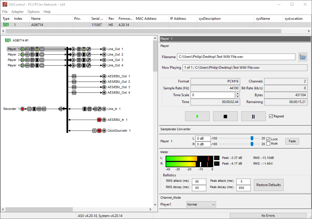Open Player 1 SRC samplerate converter node
This screenshot has width=312, height=219.
click(x=27, y=49)
